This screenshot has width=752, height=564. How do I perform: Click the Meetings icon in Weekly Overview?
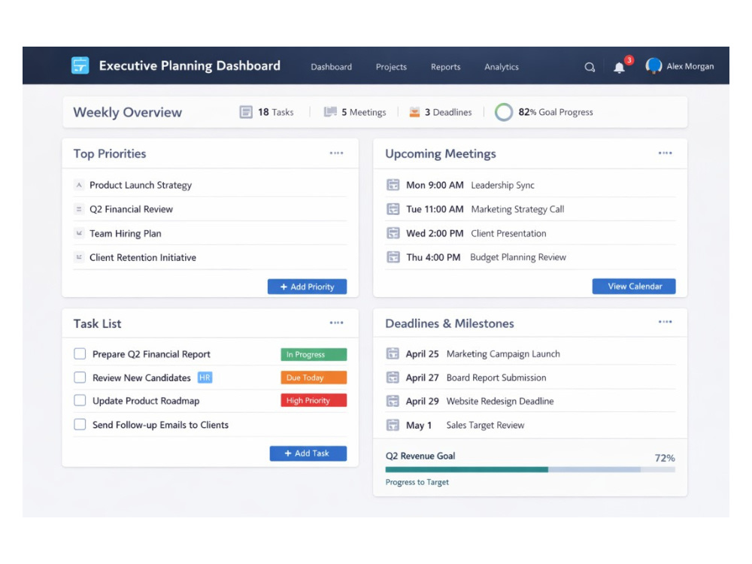click(330, 112)
